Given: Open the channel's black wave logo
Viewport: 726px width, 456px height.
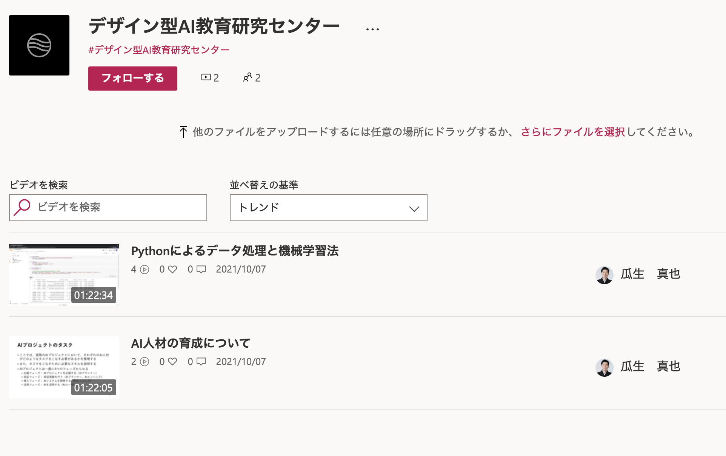Looking at the screenshot, I should [39, 45].
